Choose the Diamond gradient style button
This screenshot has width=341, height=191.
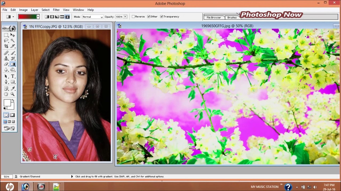tap(67, 17)
